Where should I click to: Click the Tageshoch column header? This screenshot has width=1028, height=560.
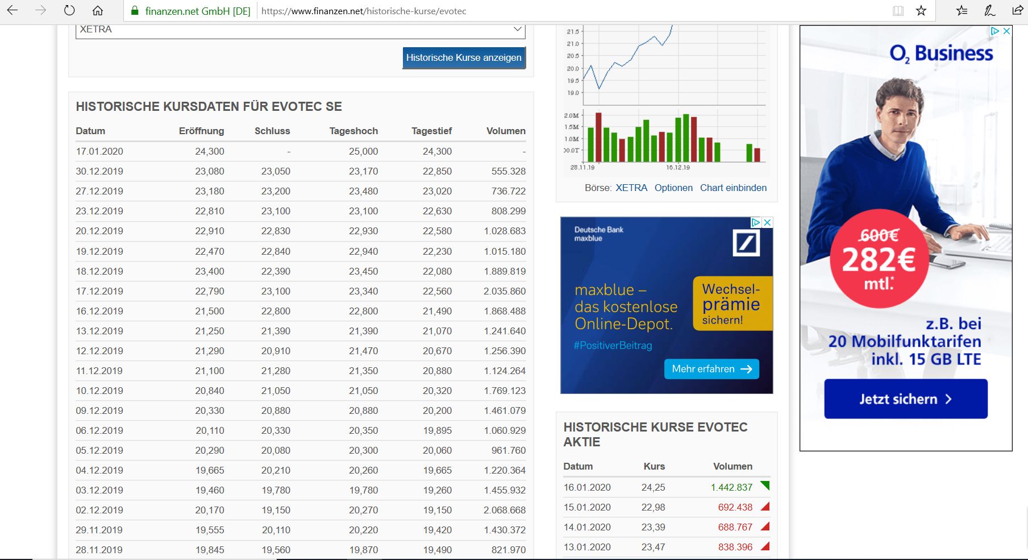point(353,131)
